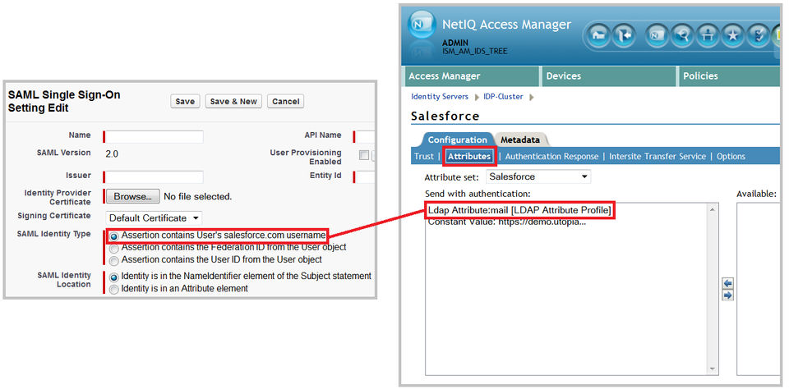This screenshot has width=789, height=389.
Task: Select 'Ldap Attribute:mail [LDAP Attribute Profile]' entry
Action: 520,211
